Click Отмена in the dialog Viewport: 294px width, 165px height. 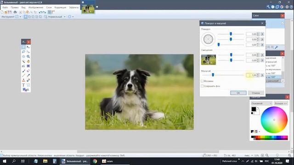(256, 93)
